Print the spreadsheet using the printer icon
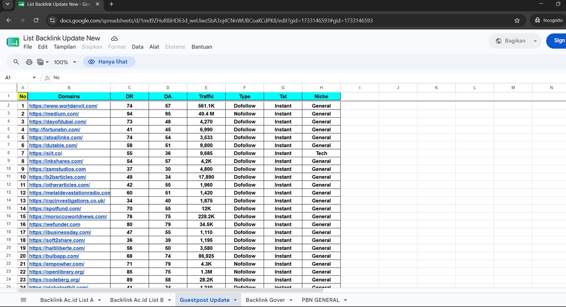 [x=29, y=62]
